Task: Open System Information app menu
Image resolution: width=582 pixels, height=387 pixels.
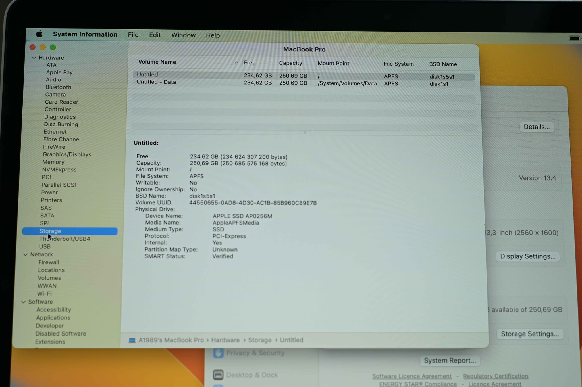Action: coord(85,34)
